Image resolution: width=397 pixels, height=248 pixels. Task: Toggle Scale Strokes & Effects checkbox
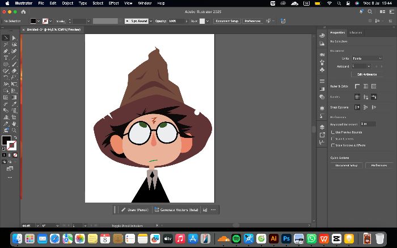pos(333,145)
